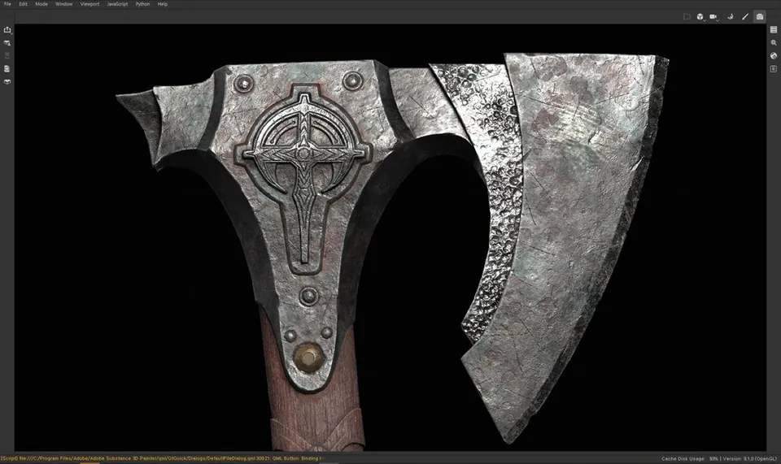Open the layers stack panel icon on right
The height and width of the screenshot is (464, 781).
pyautogui.click(x=774, y=30)
